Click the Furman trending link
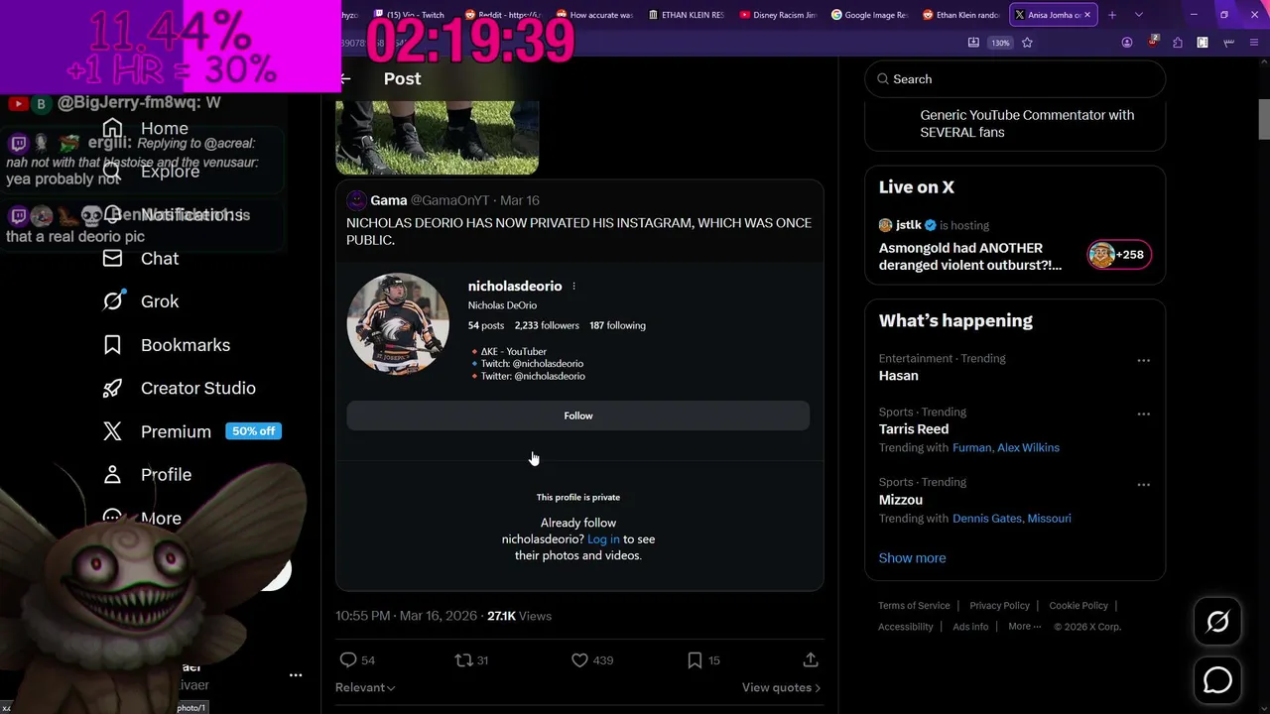This screenshot has width=1270, height=714. point(971,448)
